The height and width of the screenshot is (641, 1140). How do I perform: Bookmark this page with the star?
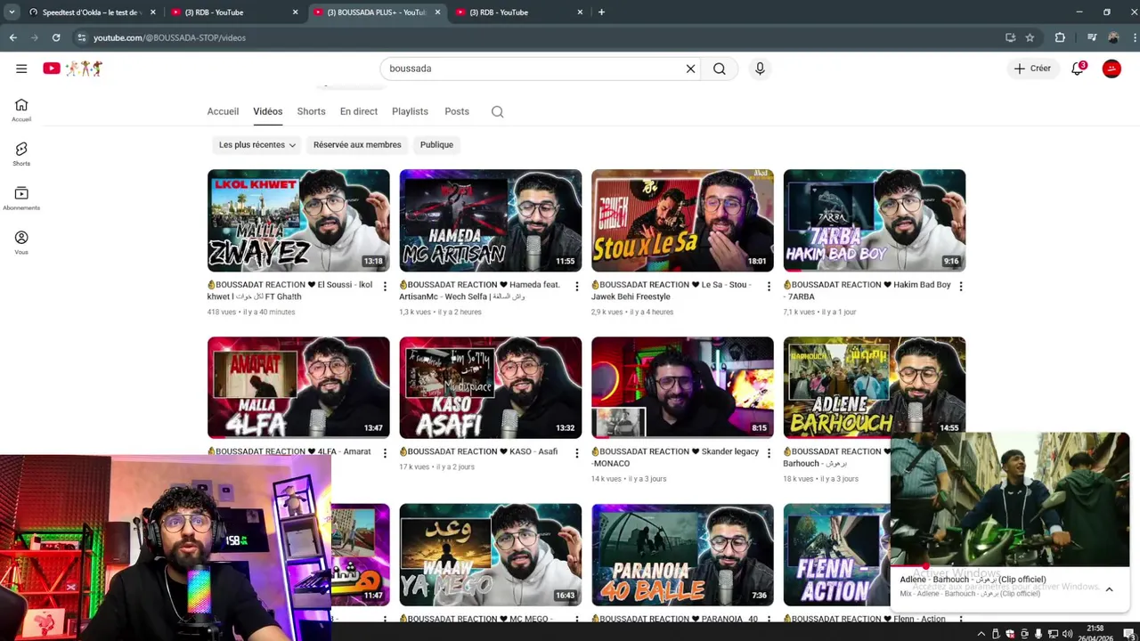(x=1030, y=37)
